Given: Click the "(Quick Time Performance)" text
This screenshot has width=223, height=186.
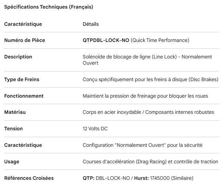Looking at the screenshot, I should (160, 41).
